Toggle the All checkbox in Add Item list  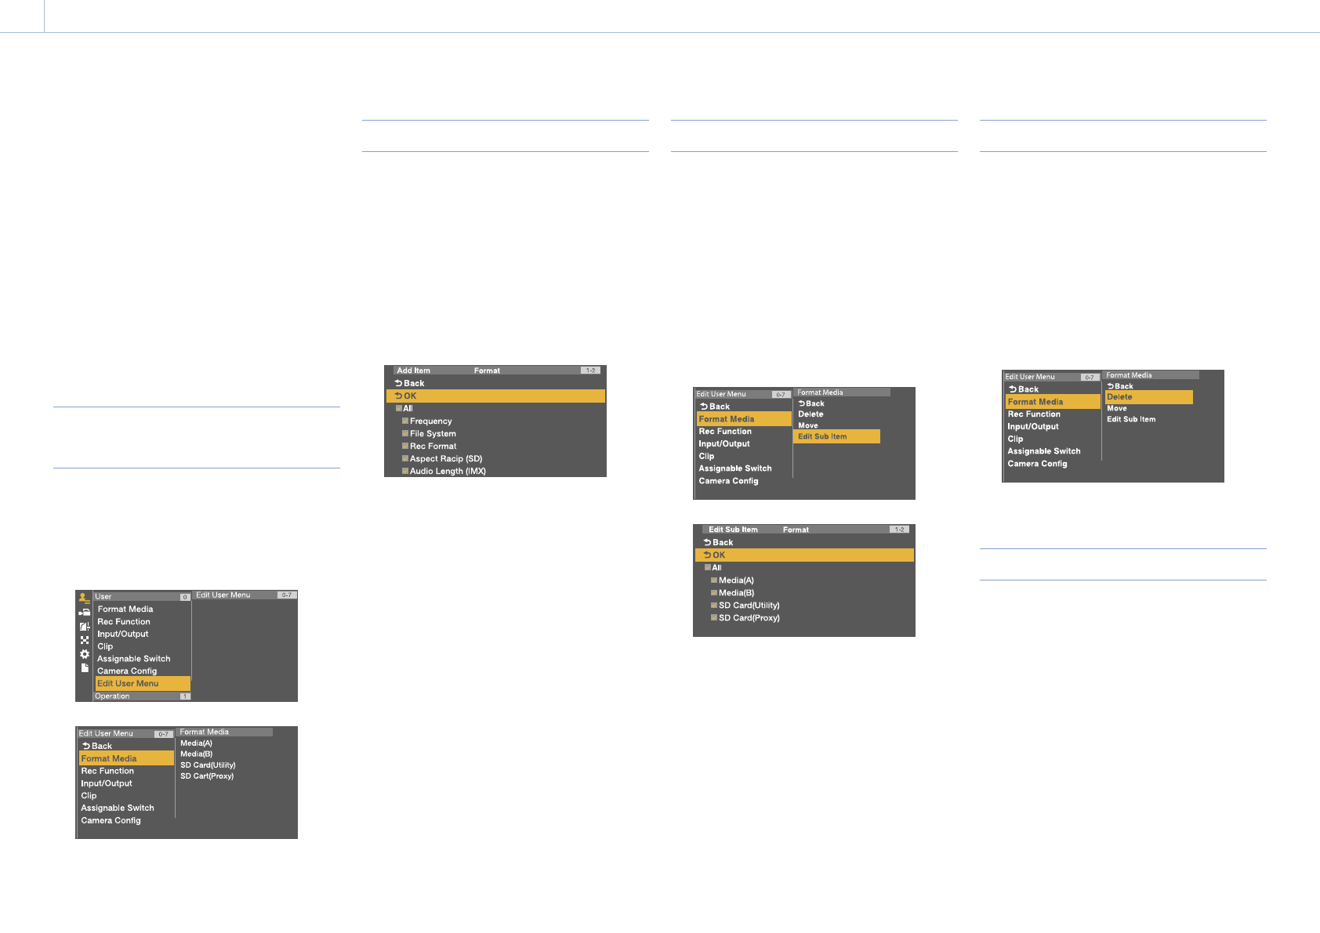click(399, 408)
